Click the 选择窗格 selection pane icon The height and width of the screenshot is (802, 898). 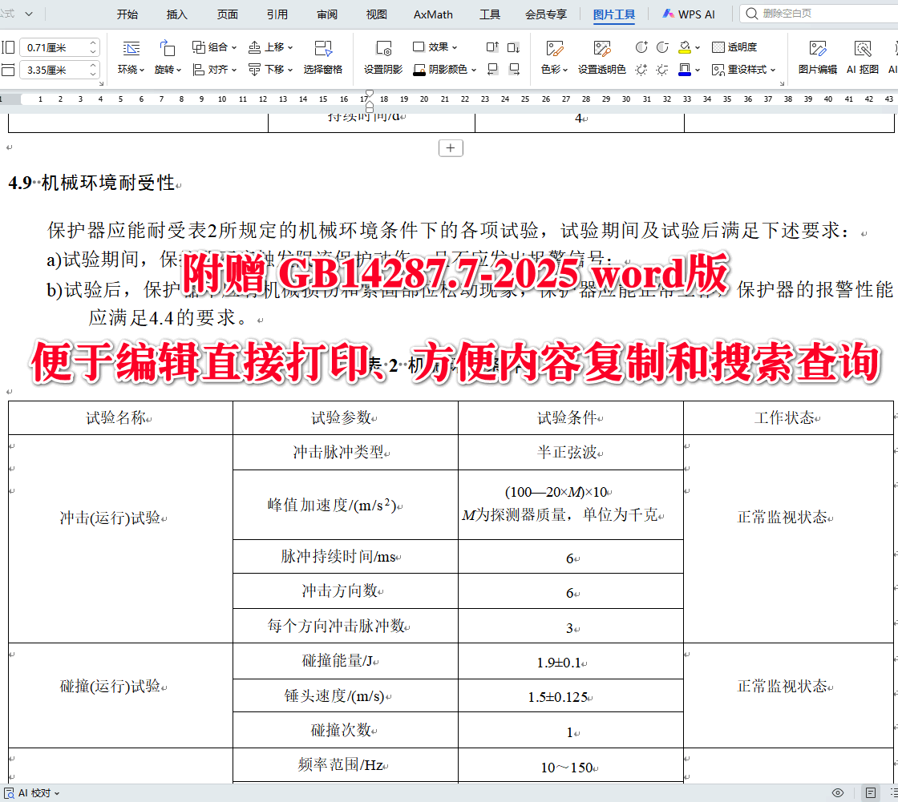click(322, 58)
